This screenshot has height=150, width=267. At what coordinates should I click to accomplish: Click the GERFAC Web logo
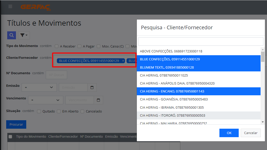tap(35, 7)
